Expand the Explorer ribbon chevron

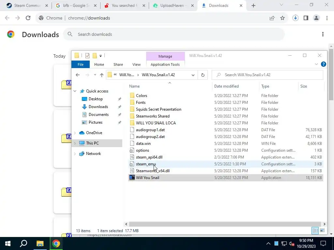point(316,64)
